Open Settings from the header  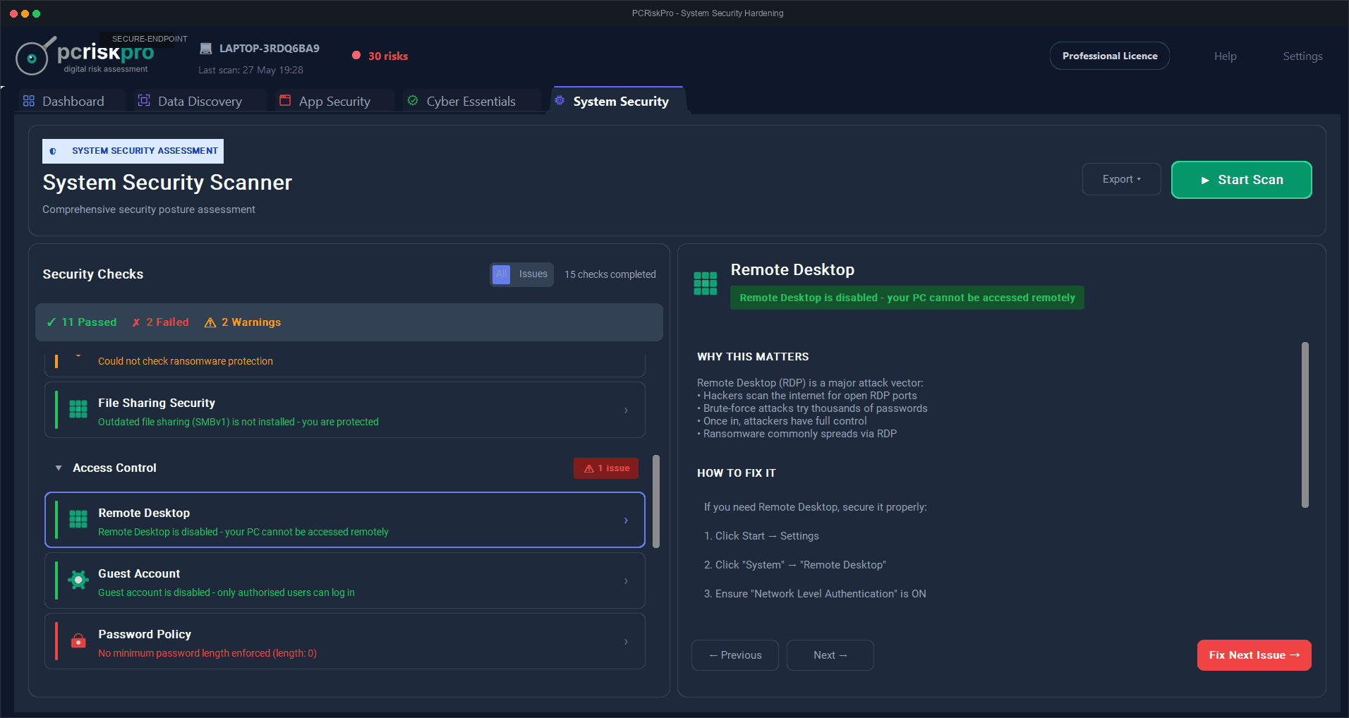[x=1302, y=56]
